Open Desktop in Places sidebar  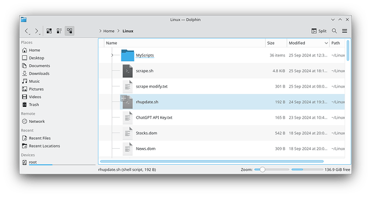(x=37, y=58)
